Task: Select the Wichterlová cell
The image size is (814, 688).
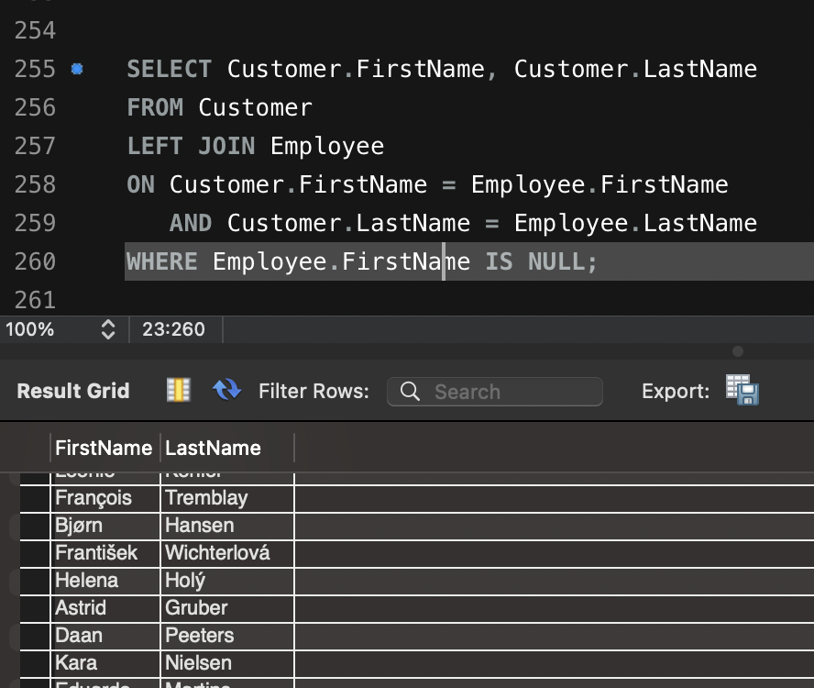Action: point(227,553)
